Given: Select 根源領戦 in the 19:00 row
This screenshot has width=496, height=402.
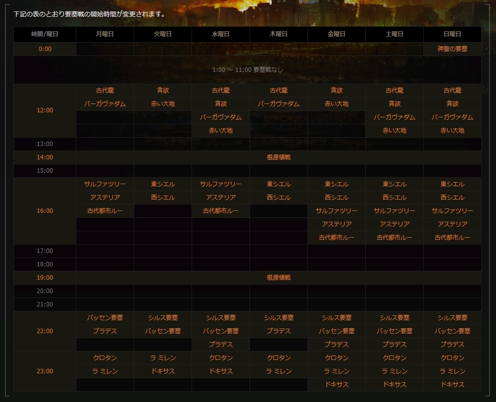Looking at the screenshot, I should click(x=278, y=278).
